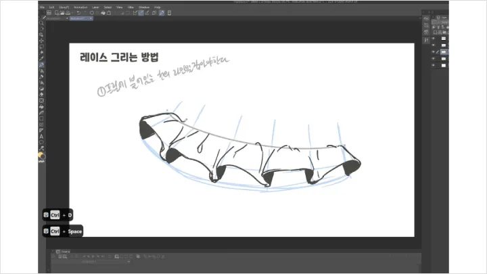Image resolution: width=487 pixels, height=274 pixels.
Task: Open the Animation menu
Action: point(80,7)
